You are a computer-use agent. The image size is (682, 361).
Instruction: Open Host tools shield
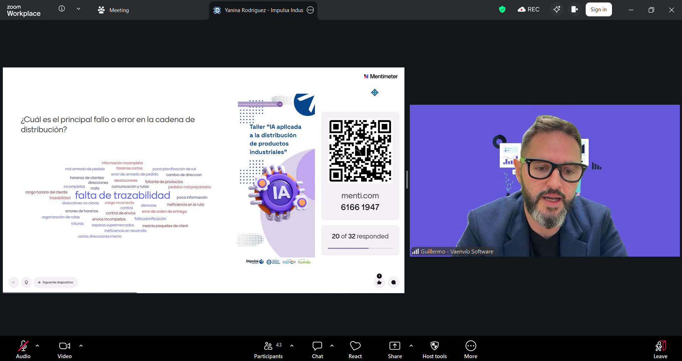click(x=434, y=350)
